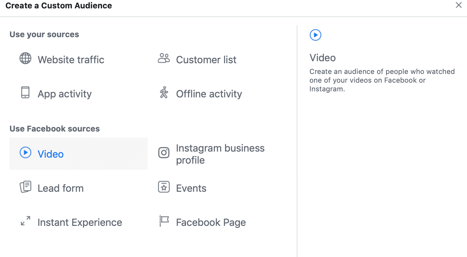Select the Lead form document icon

point(25,187)
